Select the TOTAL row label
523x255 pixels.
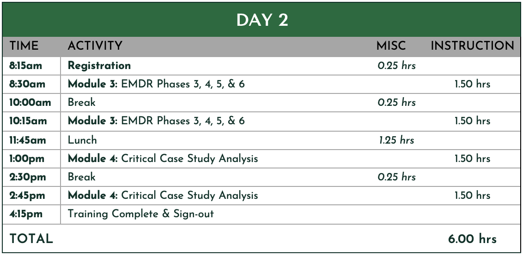31,239
